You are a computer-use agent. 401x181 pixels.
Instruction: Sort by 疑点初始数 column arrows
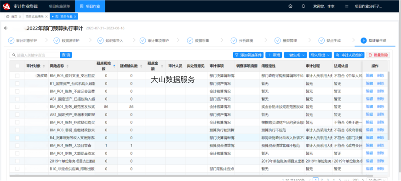tap(115, 66)
